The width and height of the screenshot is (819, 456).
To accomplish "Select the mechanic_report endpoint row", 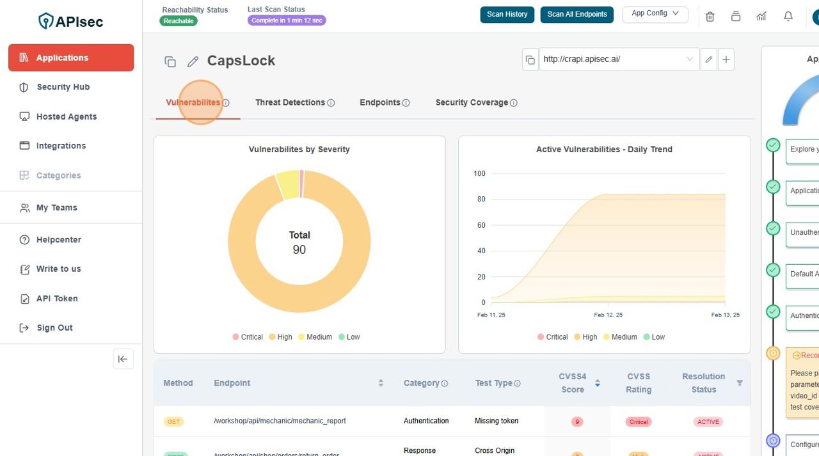I will coord(280,421).
